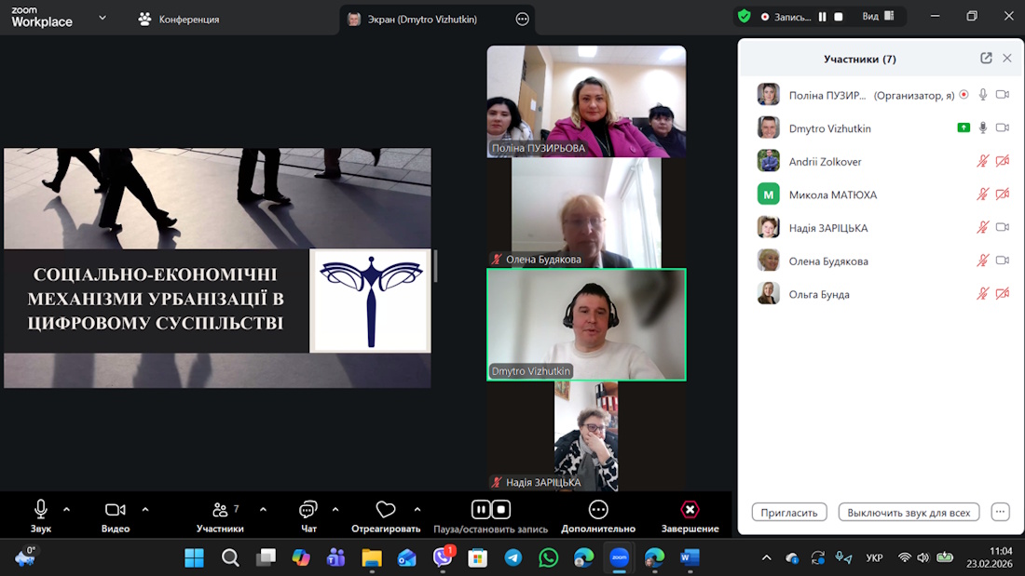The image size is (1025, 576).
Task: Select the Конференция tab
Action: [179, 19]
